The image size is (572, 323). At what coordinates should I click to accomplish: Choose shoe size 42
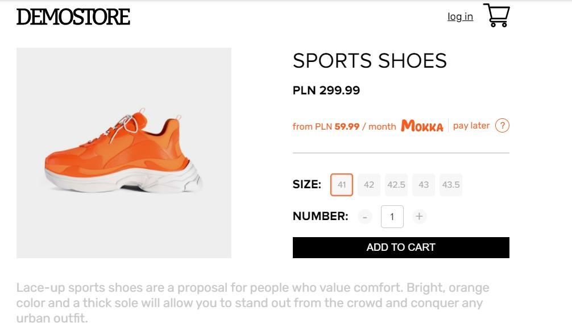pos(369,185)
